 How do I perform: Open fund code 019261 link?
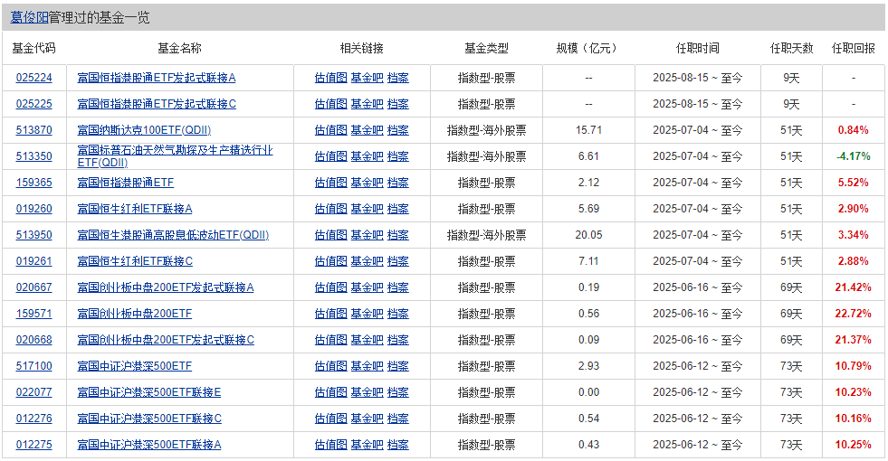click(34, 261)
